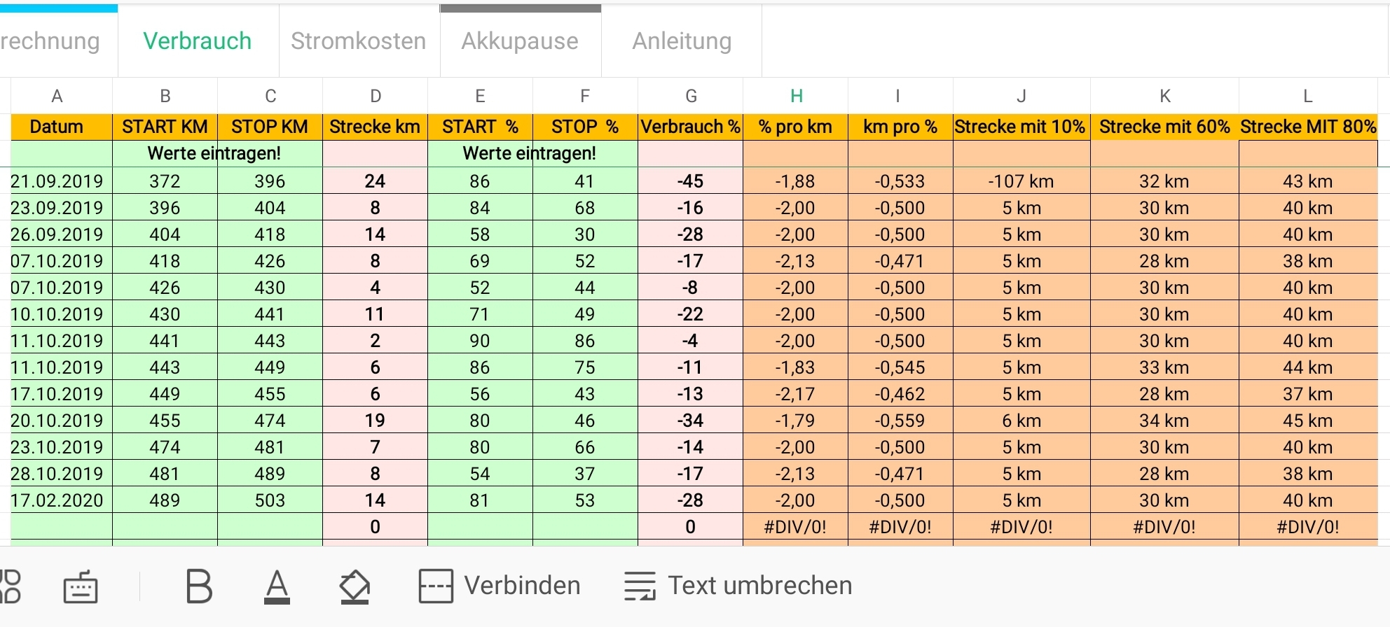The width and height of the screenshot is (1390, 627).
Task: Select column H header
Action: [796, 96]
